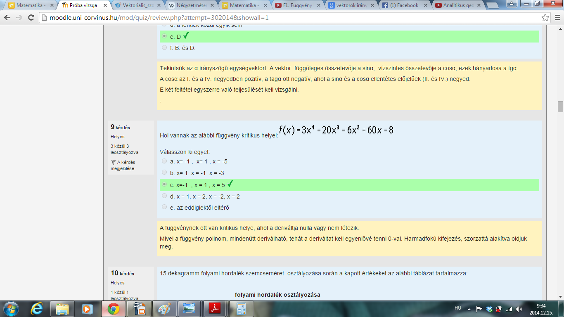The width and height of the screenshot is (564, 317).
Task: Switch to the Facebook tab
Action: click(x=405, y=5)
